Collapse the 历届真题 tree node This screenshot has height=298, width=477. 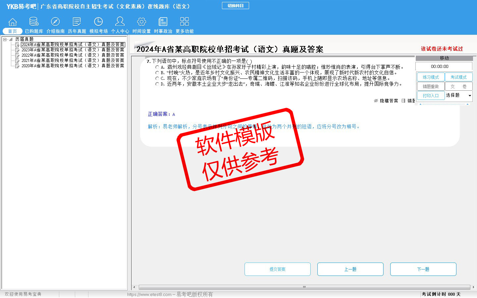point(5,39)
